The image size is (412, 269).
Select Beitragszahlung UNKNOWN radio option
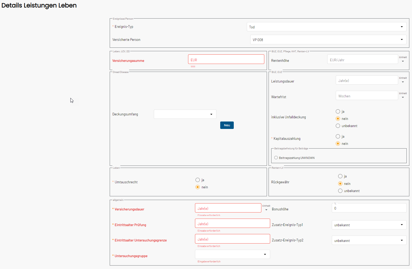click(276, 158)
